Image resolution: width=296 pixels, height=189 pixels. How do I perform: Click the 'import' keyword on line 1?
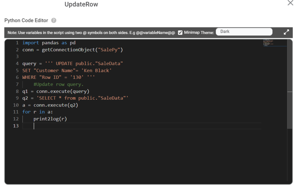click(31, 43)
